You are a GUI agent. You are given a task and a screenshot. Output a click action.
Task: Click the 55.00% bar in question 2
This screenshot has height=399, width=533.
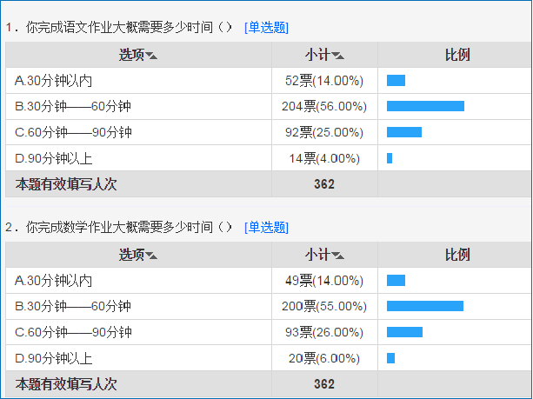[x=425, y=306]
